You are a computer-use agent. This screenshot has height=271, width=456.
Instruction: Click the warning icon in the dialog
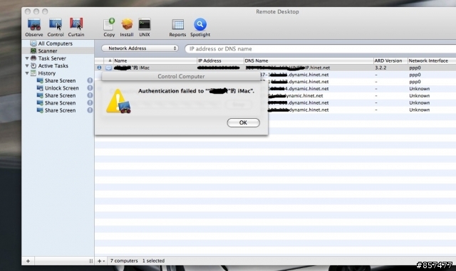(x=118, y=101)
